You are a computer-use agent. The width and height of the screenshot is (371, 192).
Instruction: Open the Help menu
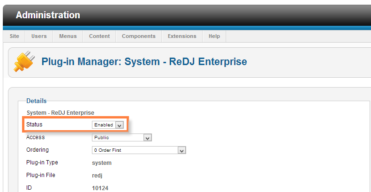(x=214, y=36)
